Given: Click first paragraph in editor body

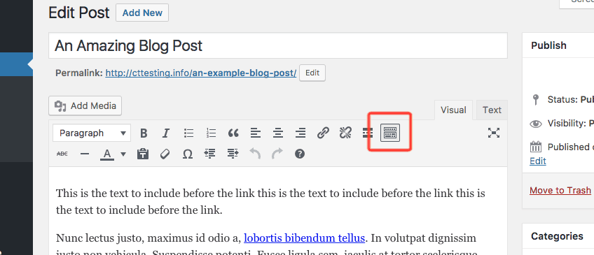Looking at the screenshot, I should pos(270,202).
